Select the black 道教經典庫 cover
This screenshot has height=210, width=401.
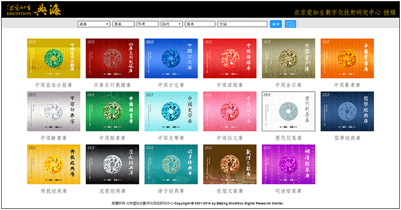113,164
